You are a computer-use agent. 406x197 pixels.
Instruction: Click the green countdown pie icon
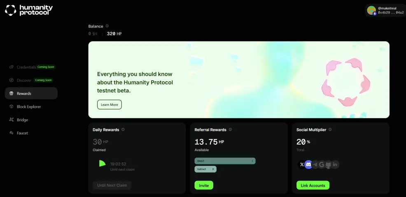pos(102,163)
